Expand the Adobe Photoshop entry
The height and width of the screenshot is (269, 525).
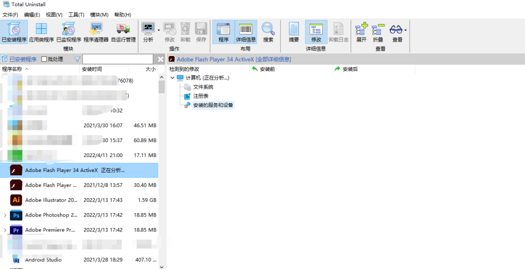click(5, 215)
